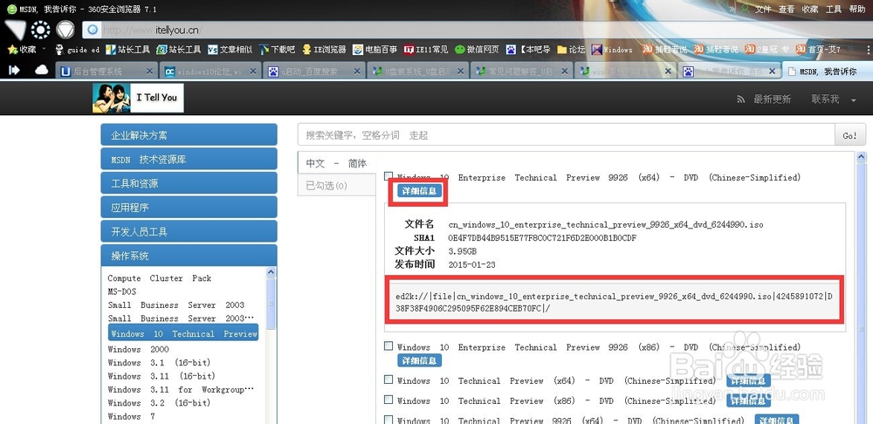This screenshot has height=424, width=873.
Task: Expand the 企业解决方案 sidebar section
Action: tap(189, 135)
